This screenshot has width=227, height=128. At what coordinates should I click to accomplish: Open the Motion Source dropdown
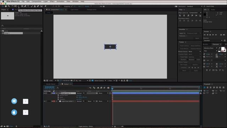(x=194, y=52)
